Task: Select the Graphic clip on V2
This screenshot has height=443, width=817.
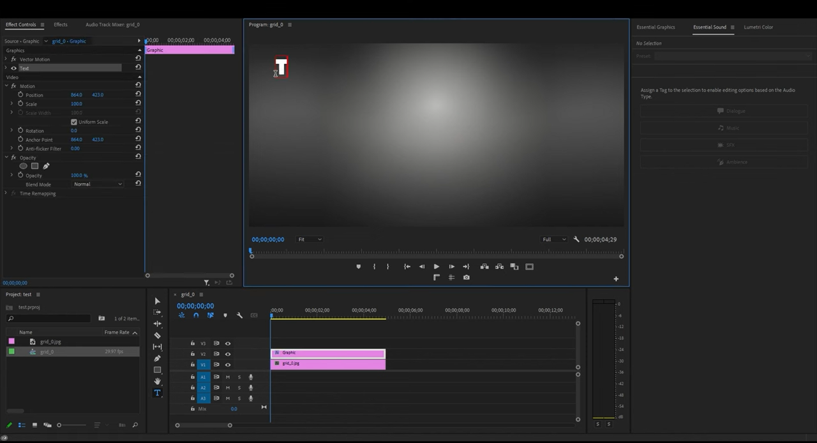Action: click(328, 353)
